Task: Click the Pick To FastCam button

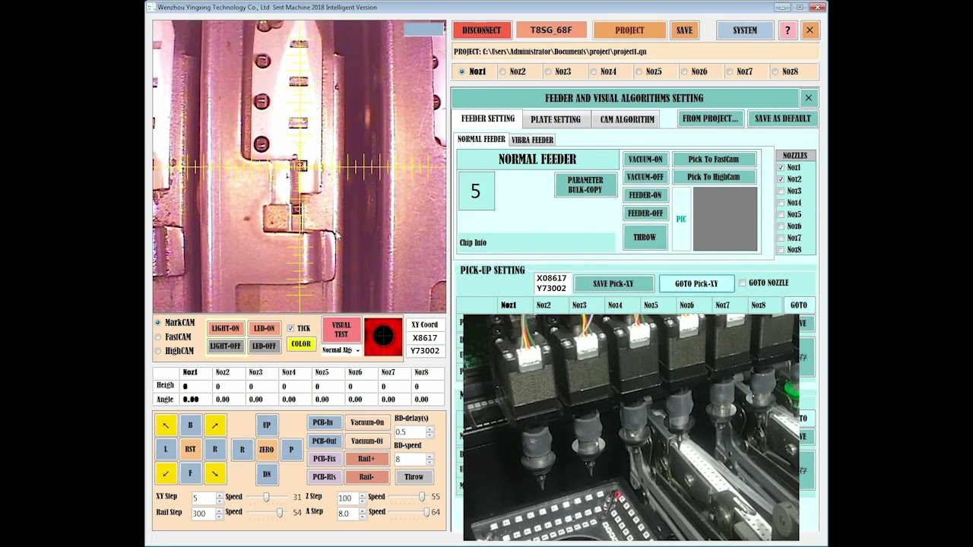Action: (x=714, y=160)
